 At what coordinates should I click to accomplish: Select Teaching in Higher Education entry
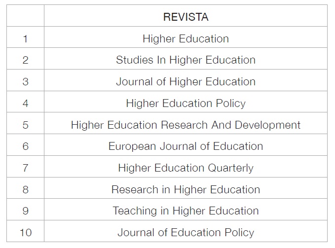pyautogui.click(x=186, y=211)
